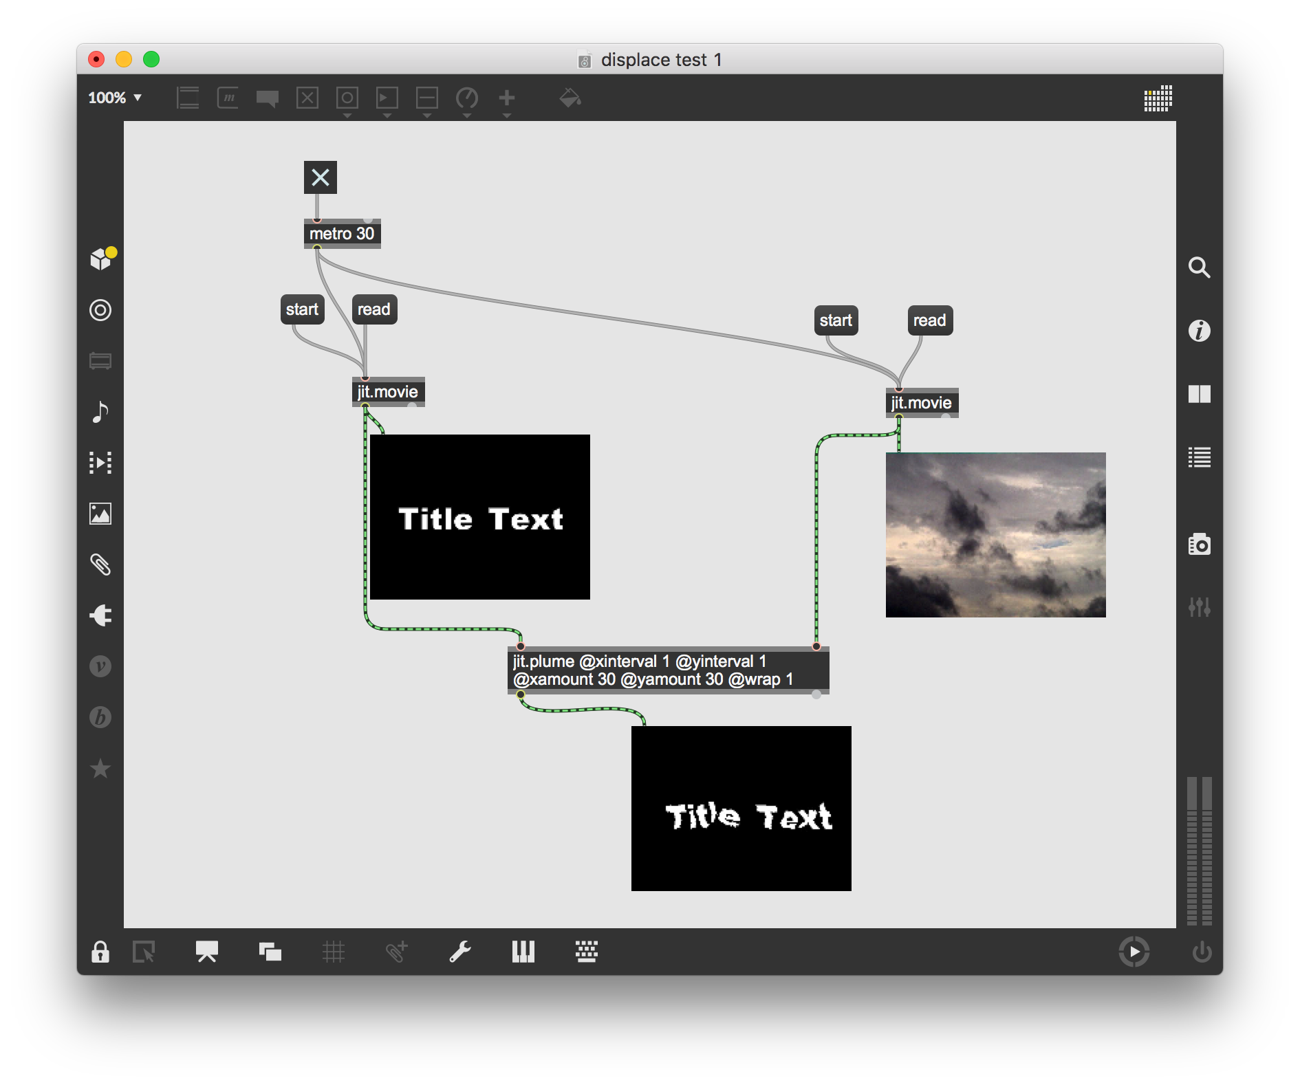Image resolution: width=1300 pixels, height=1085 pixels.
Task: Open the 100% zoom level dropdown
Action: pos(115,98)
